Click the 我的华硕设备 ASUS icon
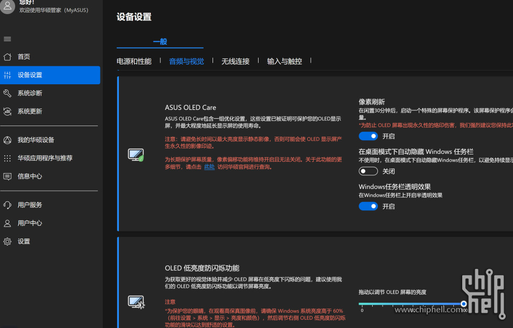513x328 pixels. [x=7, y=140]
